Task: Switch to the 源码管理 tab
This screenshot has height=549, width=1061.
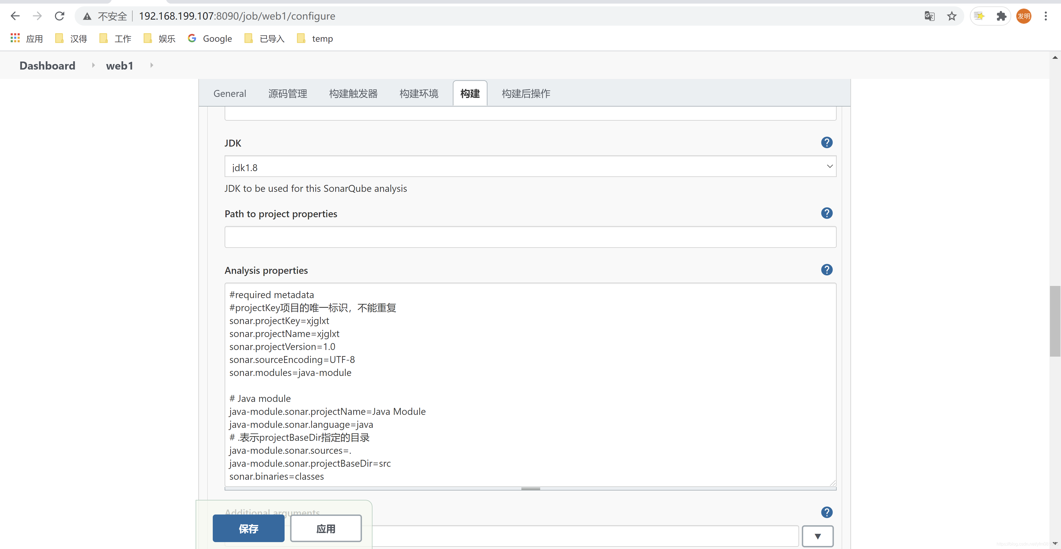Action: (x=287, y=93)
